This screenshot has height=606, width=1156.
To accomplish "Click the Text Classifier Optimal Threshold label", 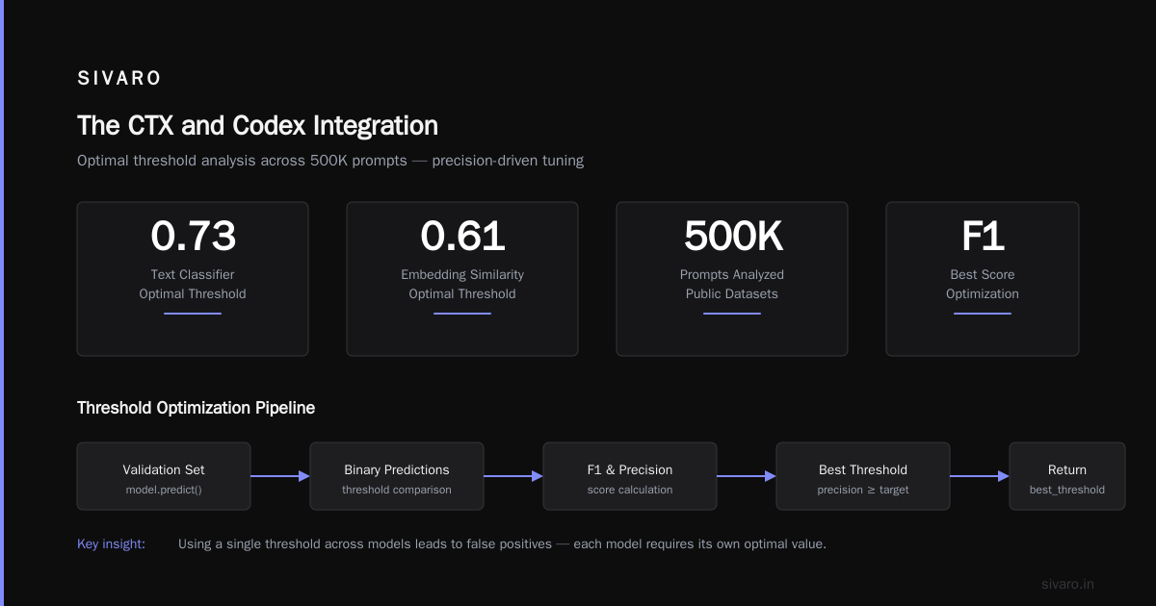I will 193,285.
